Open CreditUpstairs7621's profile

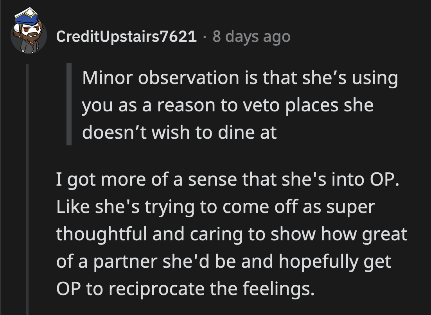127,36
